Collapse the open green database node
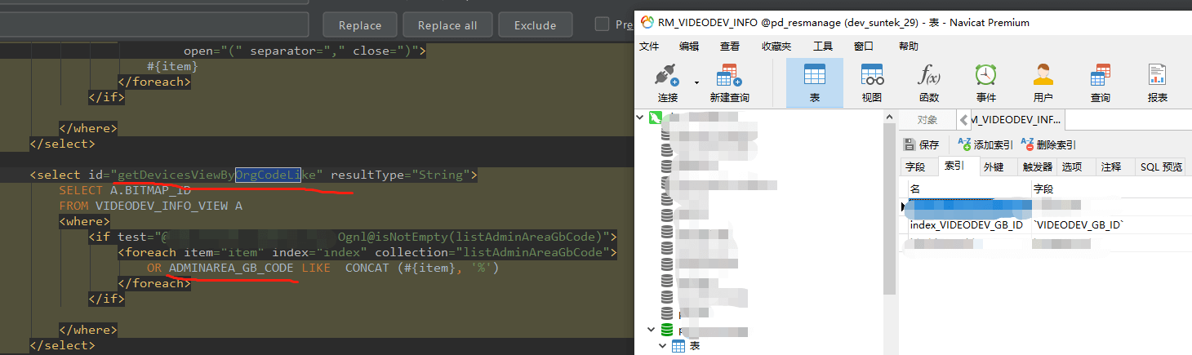The height and width of the screenshot is (355, 1192). point(650,330)
